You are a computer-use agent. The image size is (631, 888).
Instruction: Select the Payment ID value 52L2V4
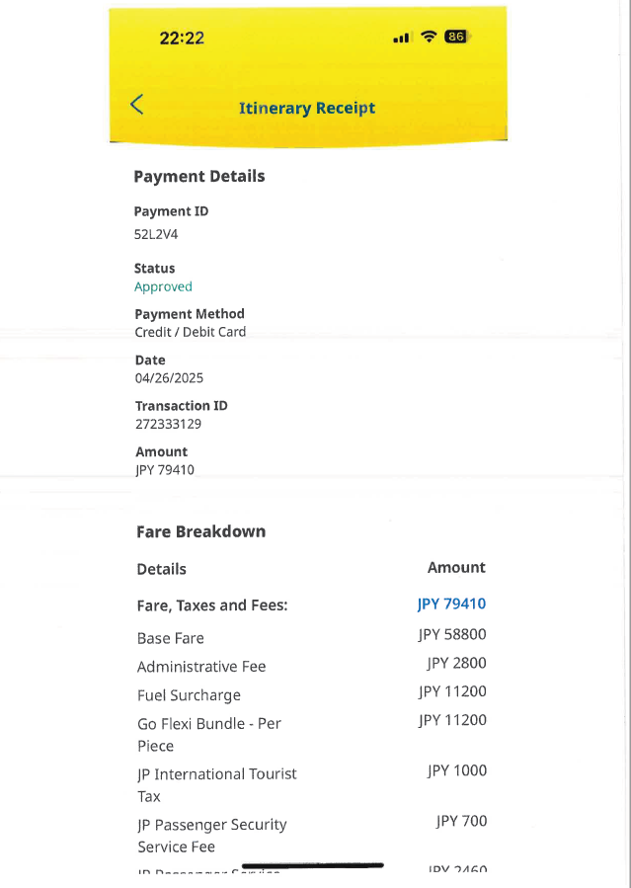pyautogui.click(x=156, y=235)
